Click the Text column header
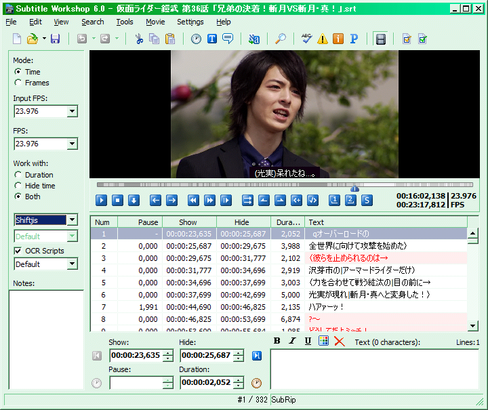 click(386, 222)
